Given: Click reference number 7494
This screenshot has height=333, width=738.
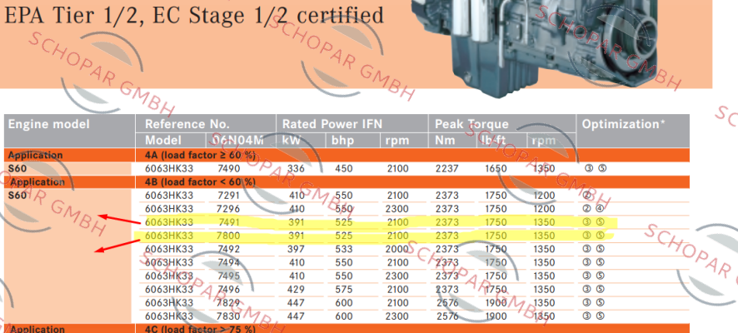Looking at the screenshot, I should 228,262.
